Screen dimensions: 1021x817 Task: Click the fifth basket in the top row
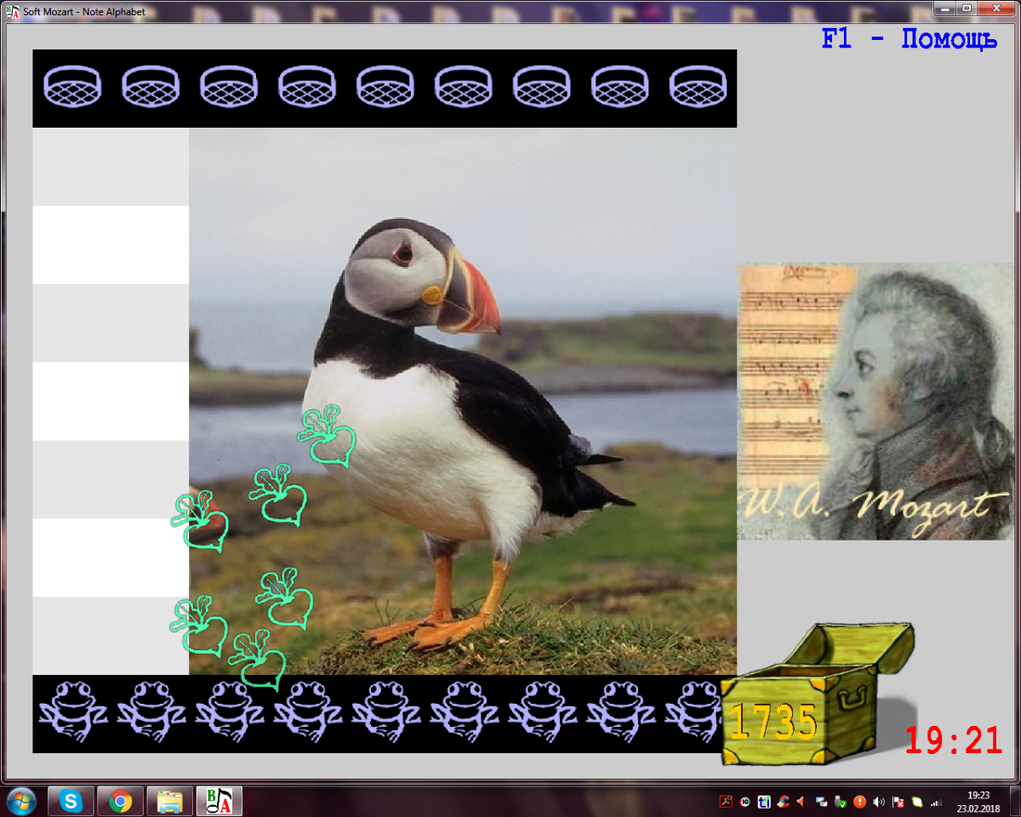coord(385,87)
